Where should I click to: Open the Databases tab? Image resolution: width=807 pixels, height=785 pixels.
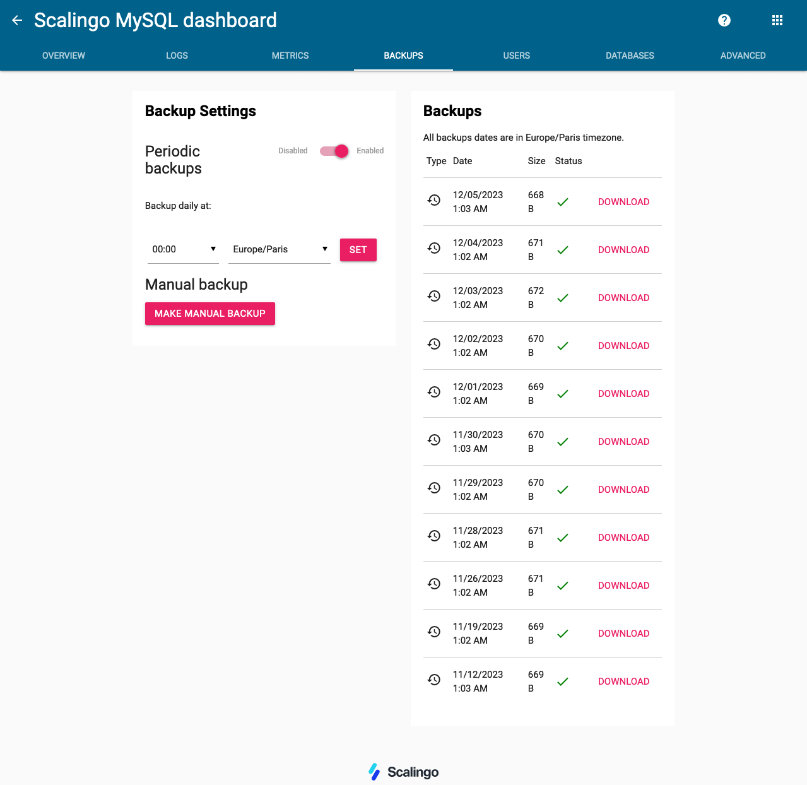630,56
